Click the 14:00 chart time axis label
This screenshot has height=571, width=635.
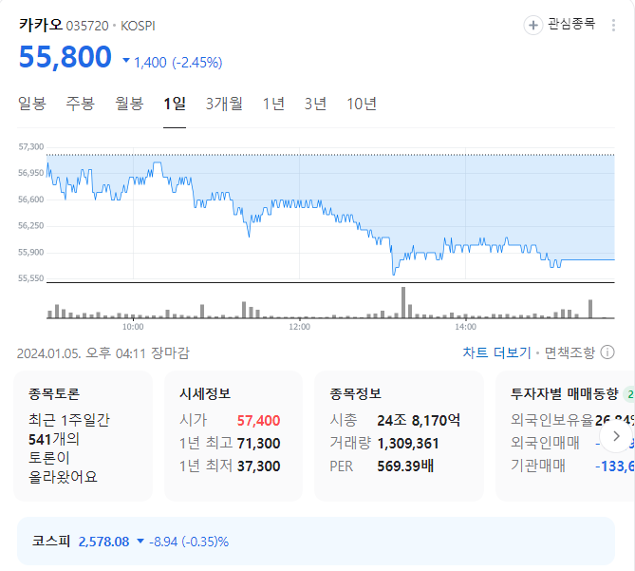click(x=465, y=327)
